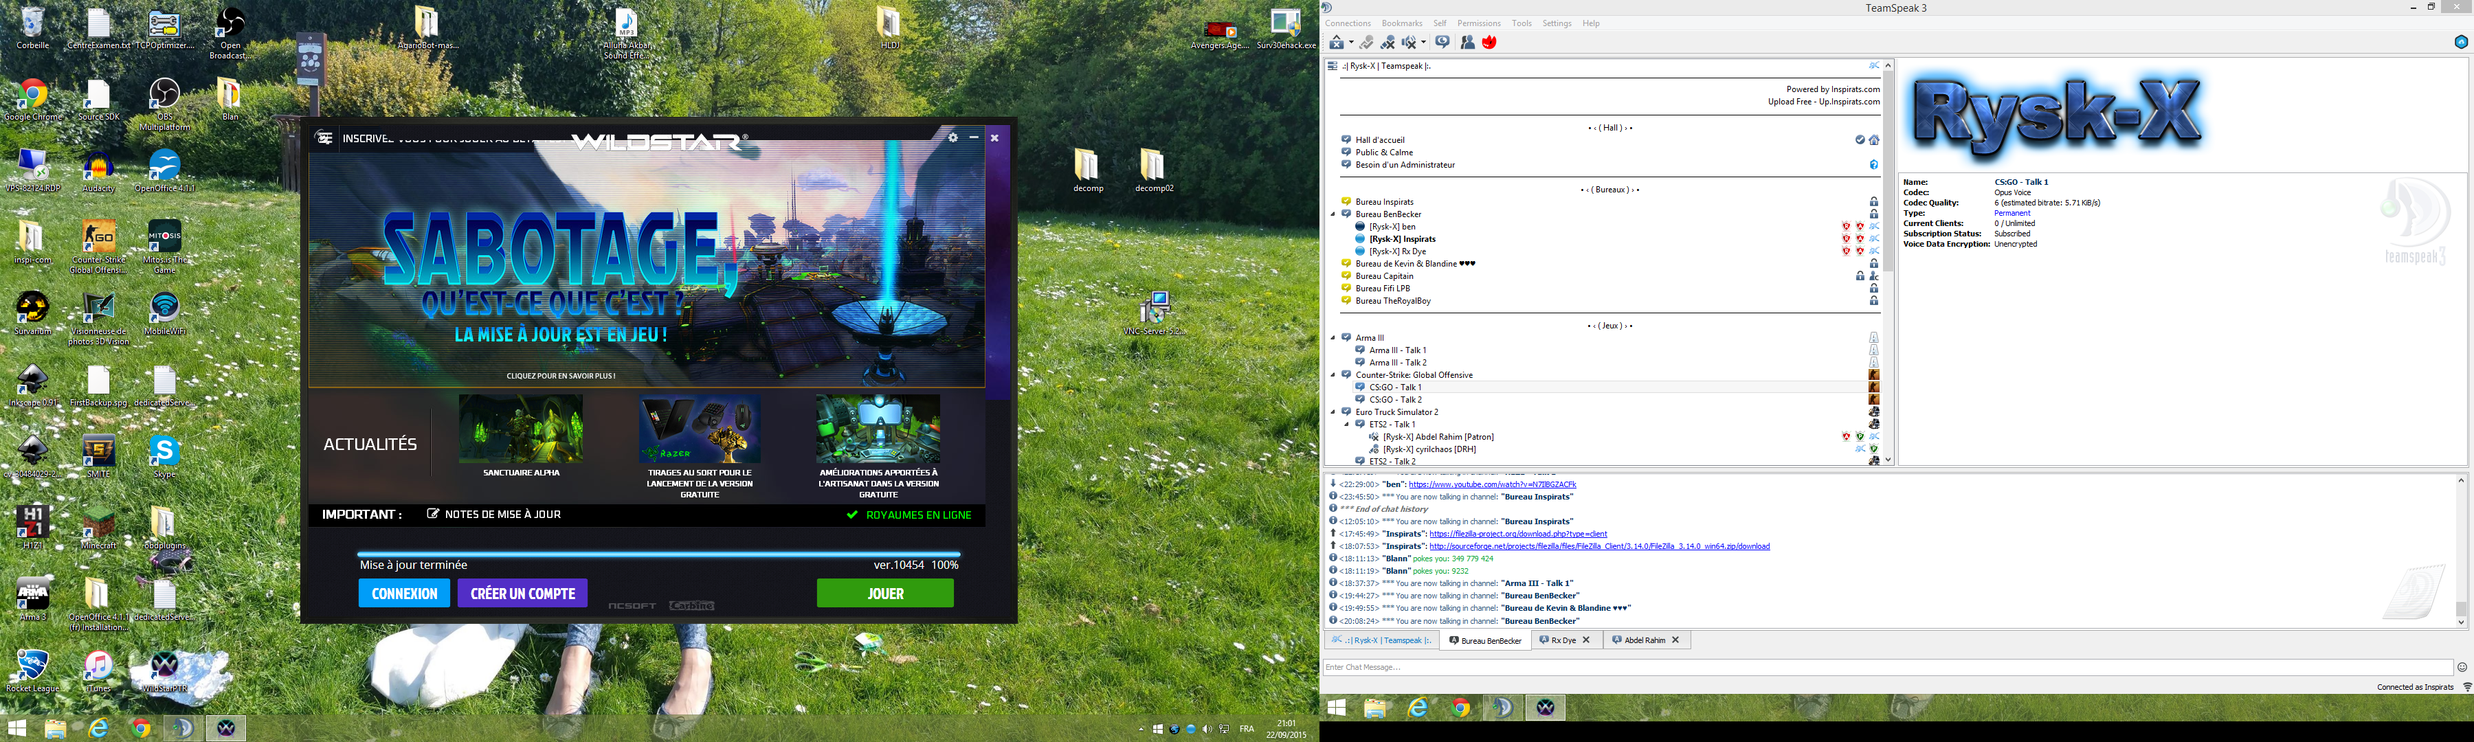This screenshot has width=2474, height=742.
Task: Select the Hall d'accueil channel
Action: (x=1380, y=140)
